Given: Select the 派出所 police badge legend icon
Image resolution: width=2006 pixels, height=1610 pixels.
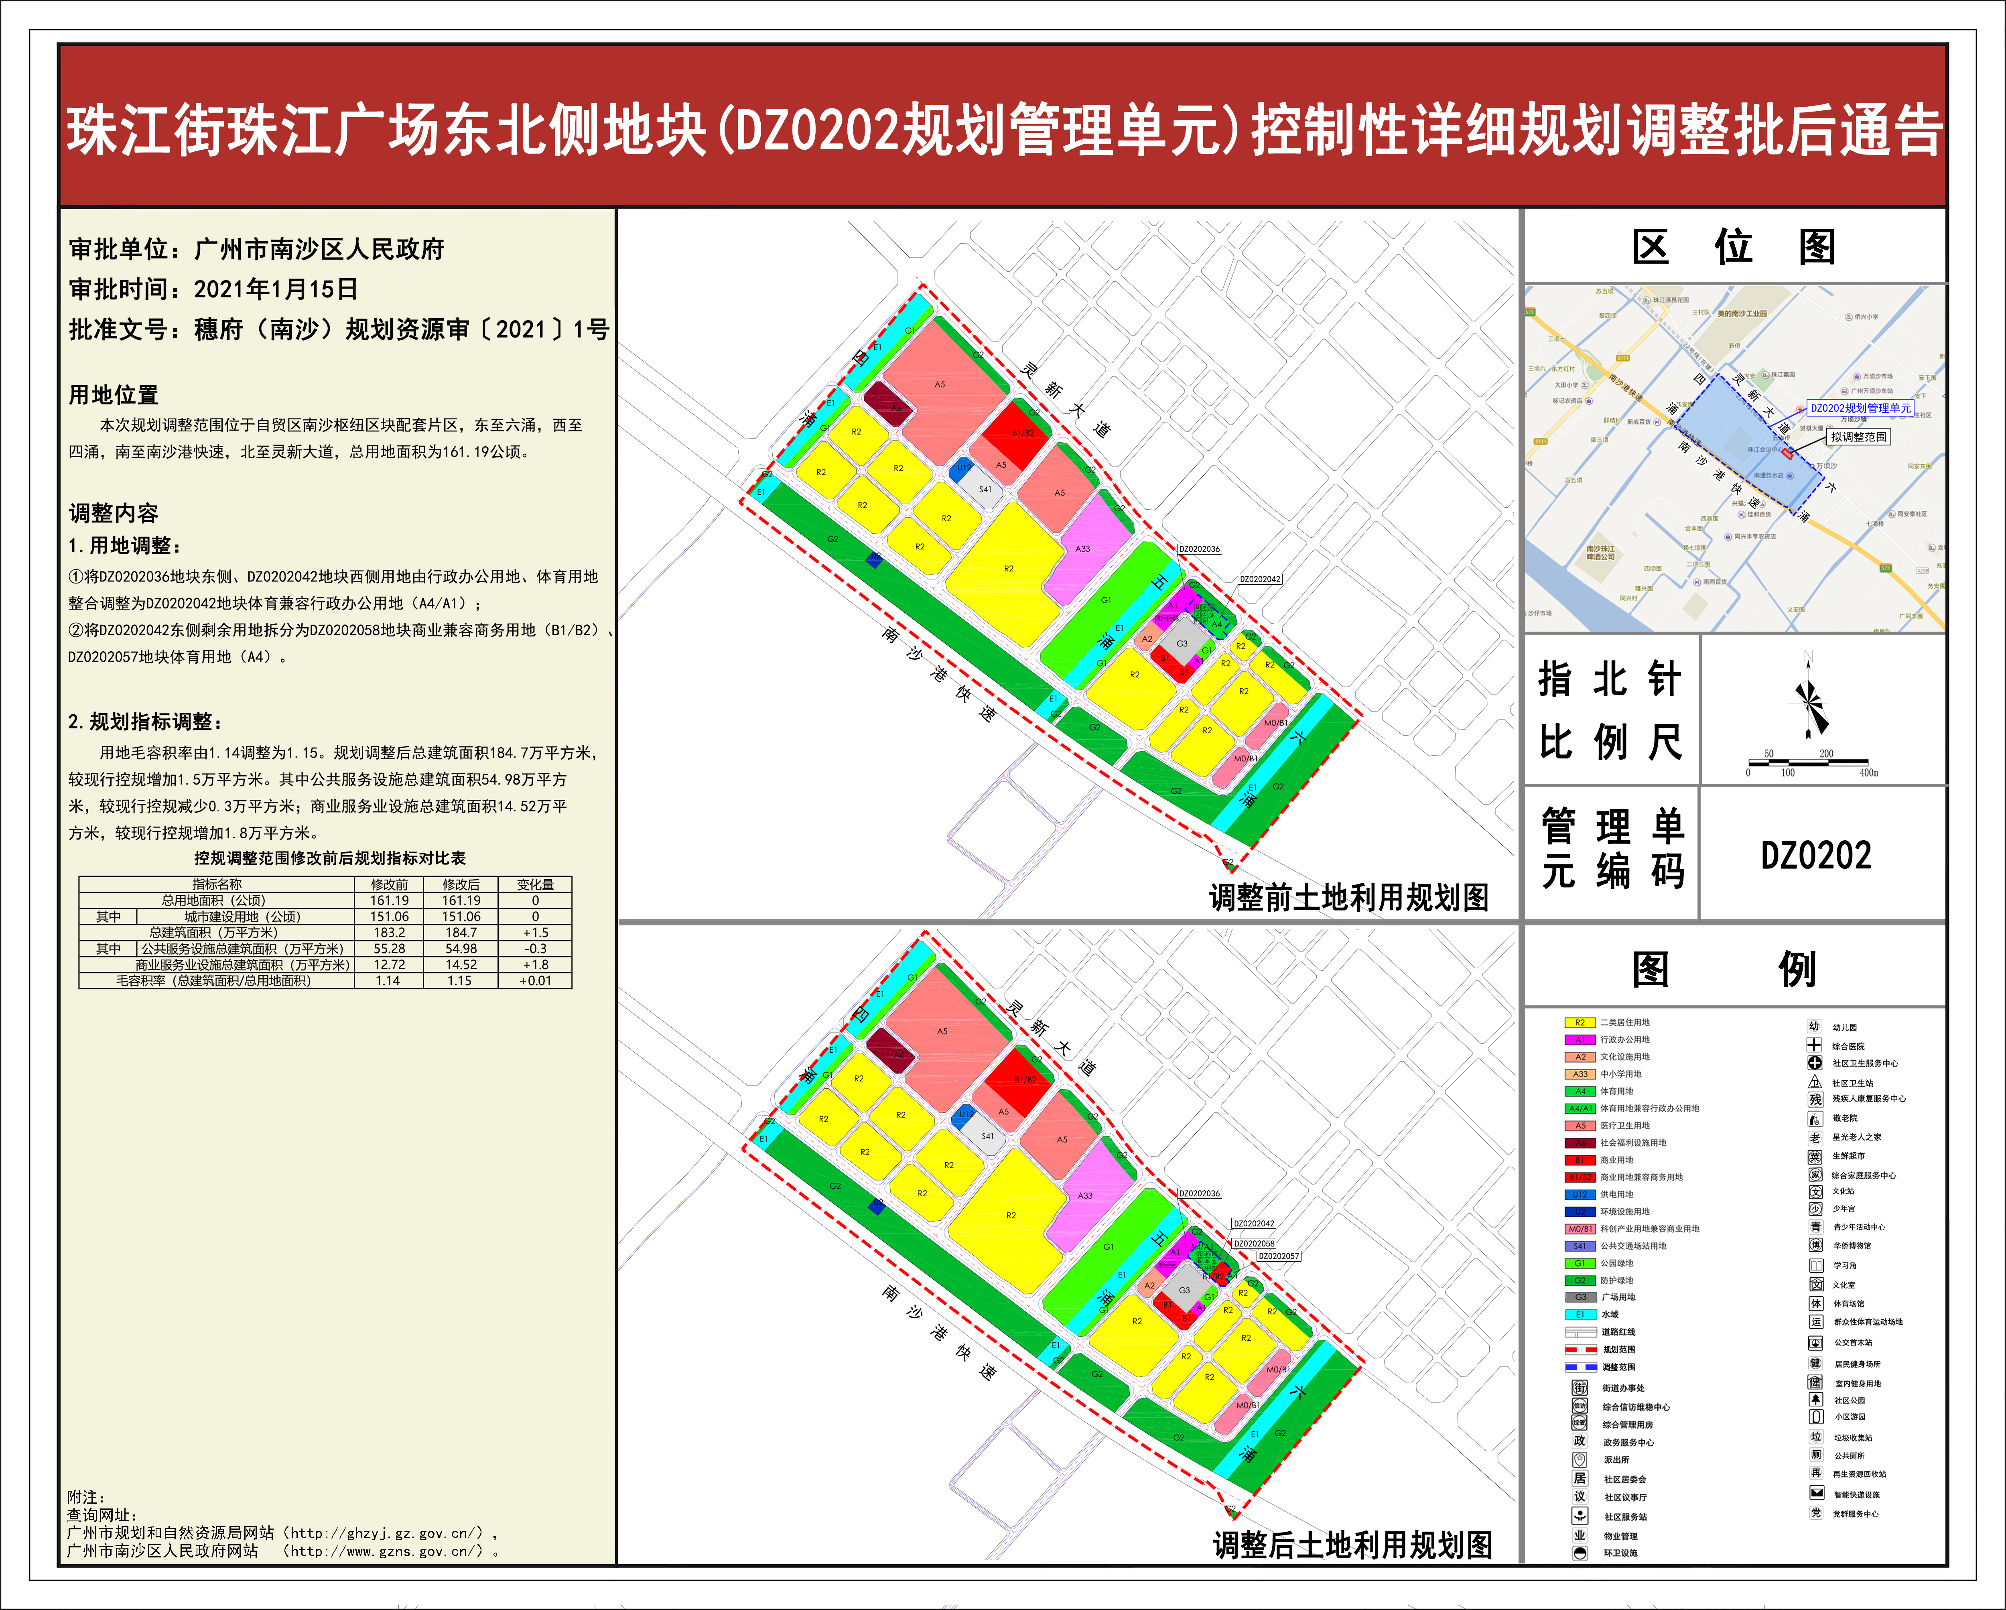Looking at the screenshot, I should pyautogui.click(x=1580, y=1460).
